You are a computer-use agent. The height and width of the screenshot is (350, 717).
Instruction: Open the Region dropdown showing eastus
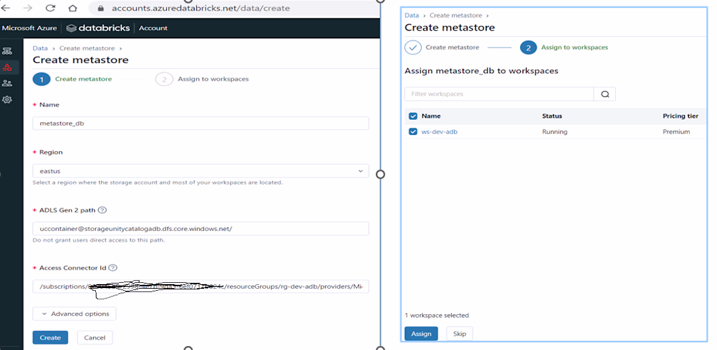point(201,171)
